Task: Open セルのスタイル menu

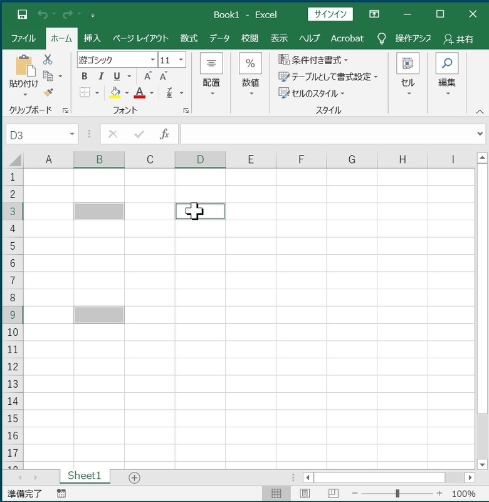Action: [x=311, y=93]
